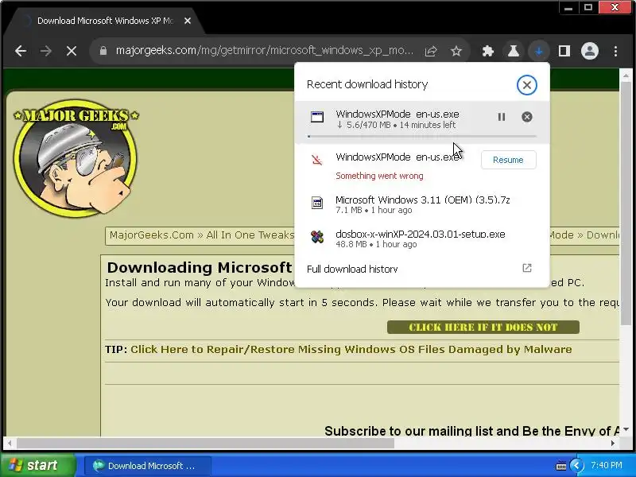Open the side panel
This screenshot has width=636, height=477.
(564, 51)
